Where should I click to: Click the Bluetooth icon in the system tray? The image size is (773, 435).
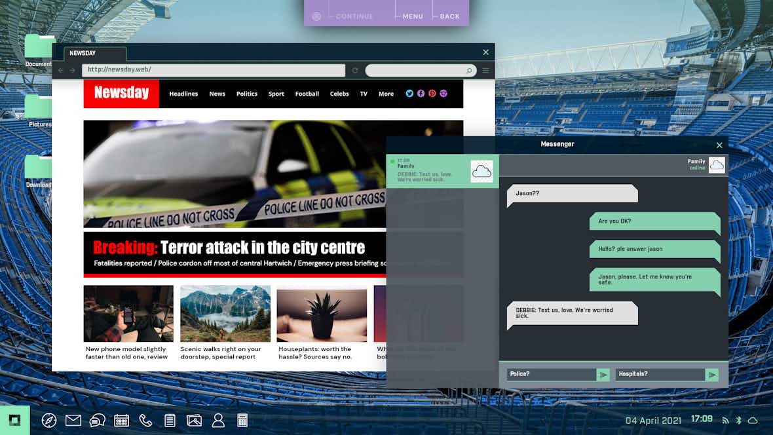pyautogui.click(x=738, y=420)
